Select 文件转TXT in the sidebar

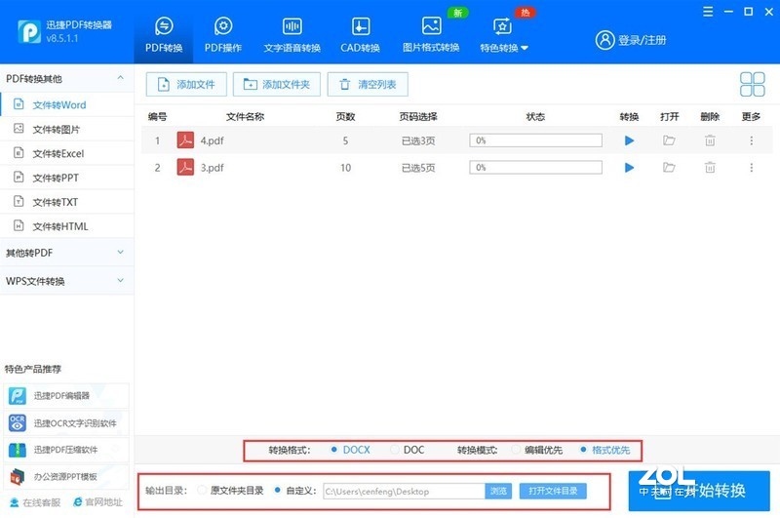(67, 202)
